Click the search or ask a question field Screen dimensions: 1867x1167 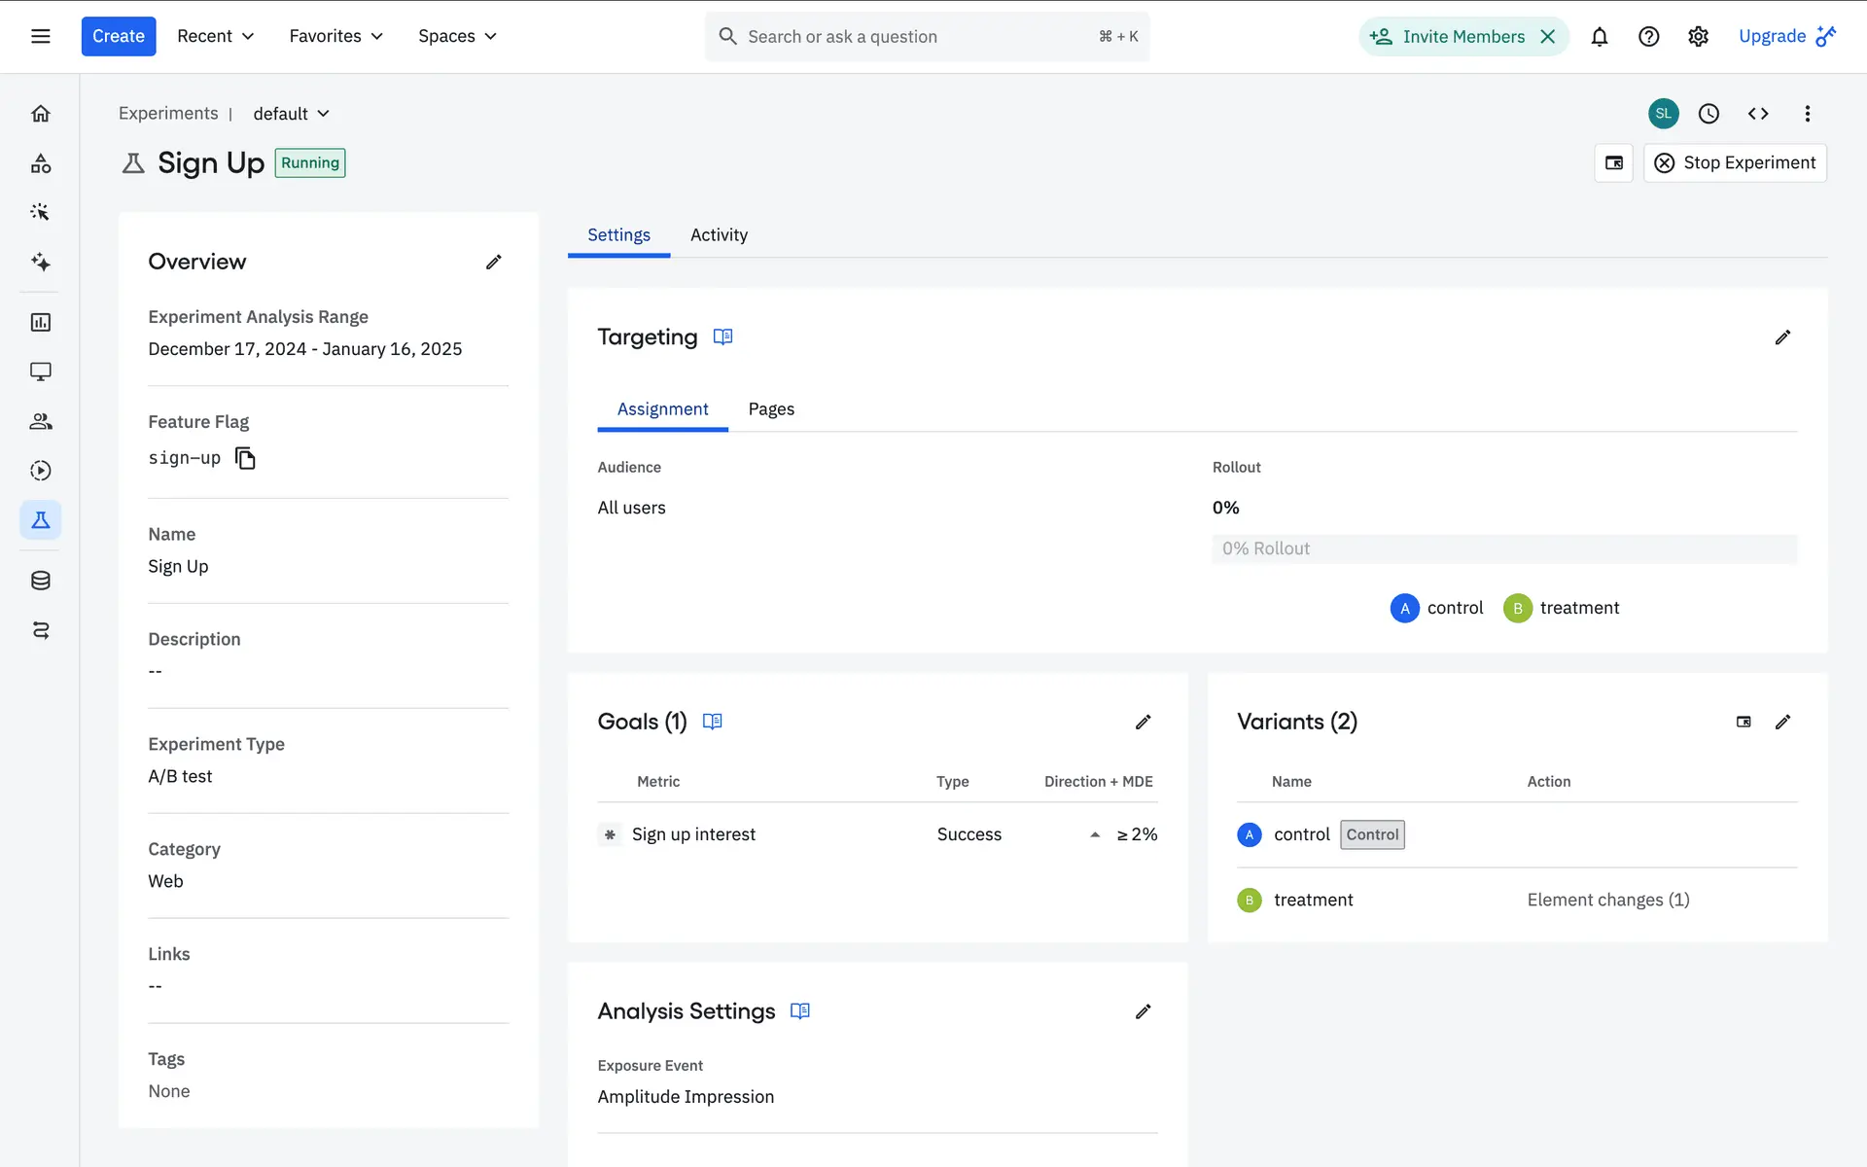(927, 37)
